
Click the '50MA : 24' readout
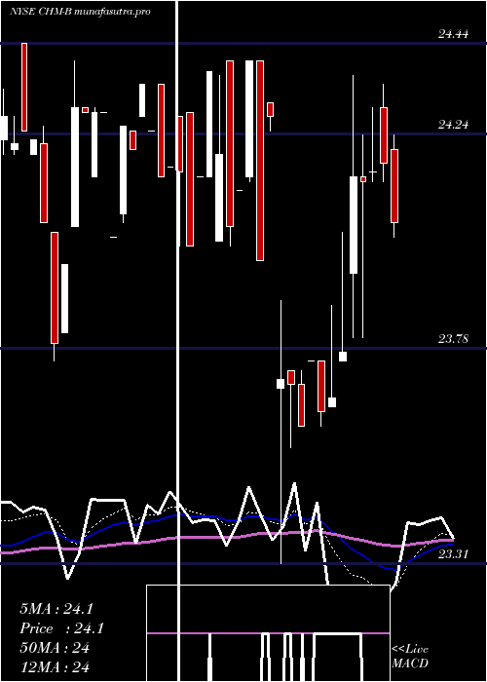pos(55,648)
